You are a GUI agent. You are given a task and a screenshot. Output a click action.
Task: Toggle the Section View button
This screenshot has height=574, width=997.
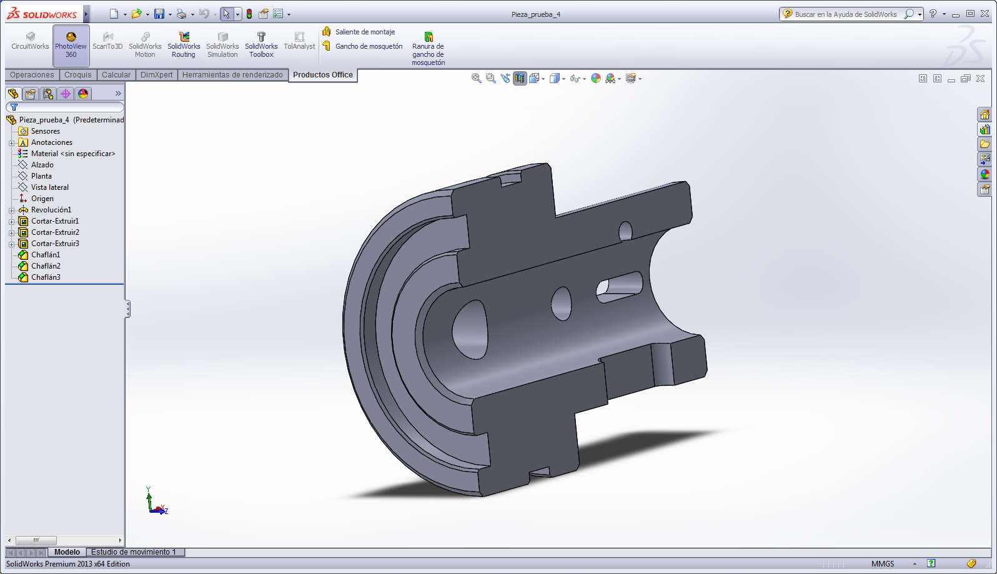520,78
